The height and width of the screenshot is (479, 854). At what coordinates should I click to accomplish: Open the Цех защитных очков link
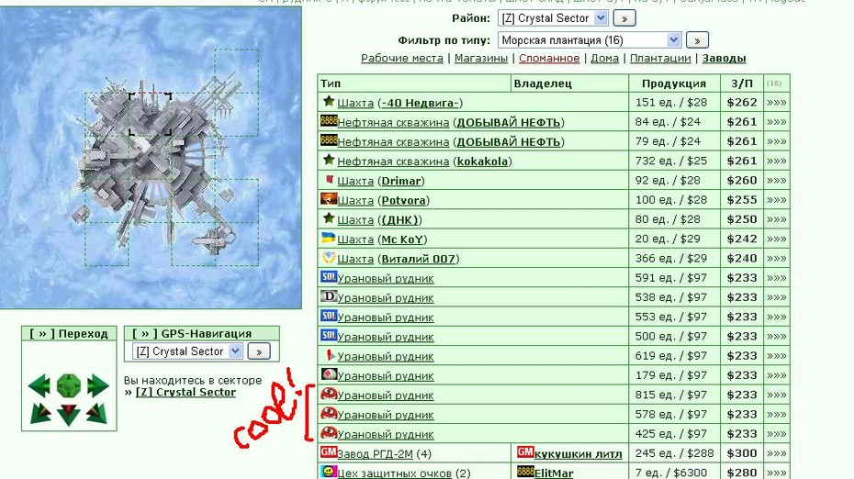coord(394,473)
